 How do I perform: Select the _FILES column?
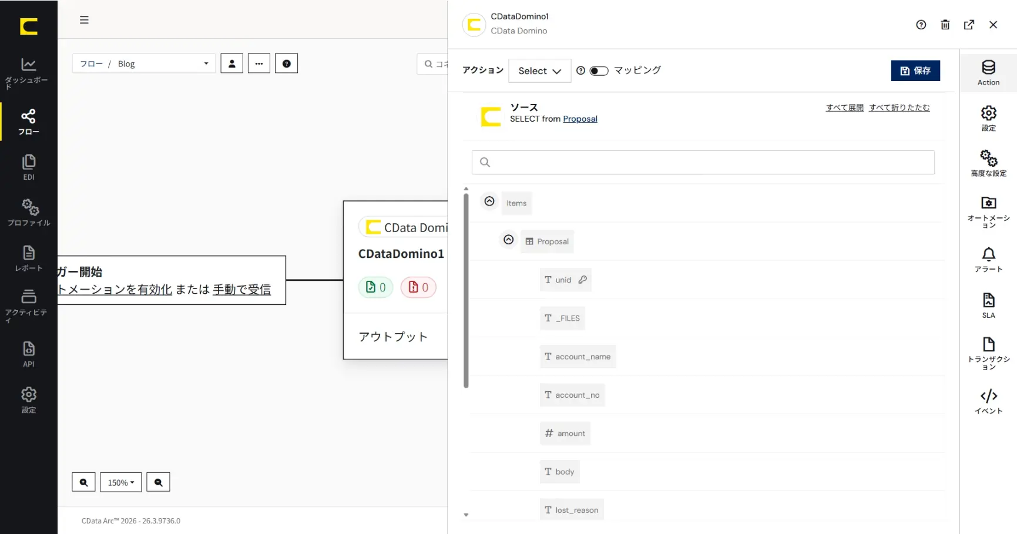[x=562, y=318]
